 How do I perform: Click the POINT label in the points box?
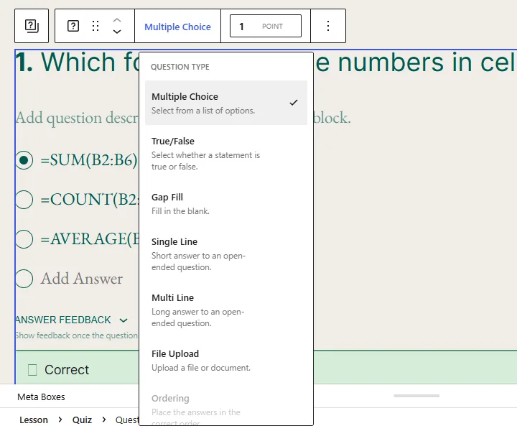[272, 27]
